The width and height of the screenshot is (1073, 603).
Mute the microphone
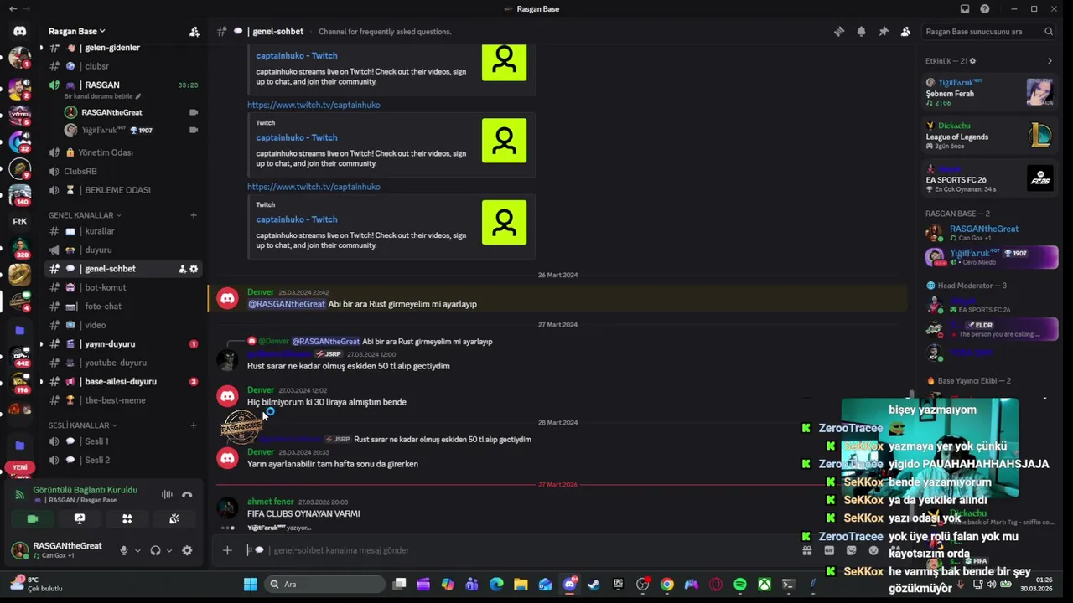tap(124, 550)
